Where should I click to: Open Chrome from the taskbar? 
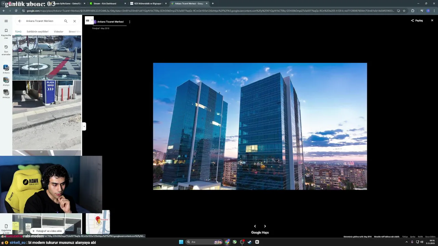(227, 242)
